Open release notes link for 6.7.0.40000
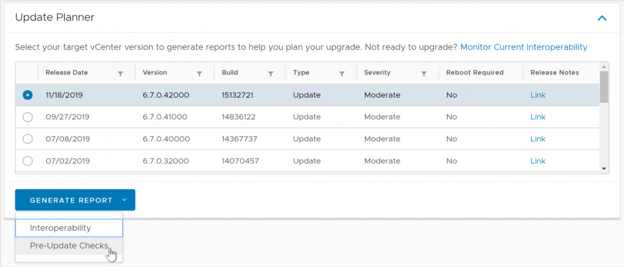The width and height of the screenshot is (624, 267). (x=537, y=139)
